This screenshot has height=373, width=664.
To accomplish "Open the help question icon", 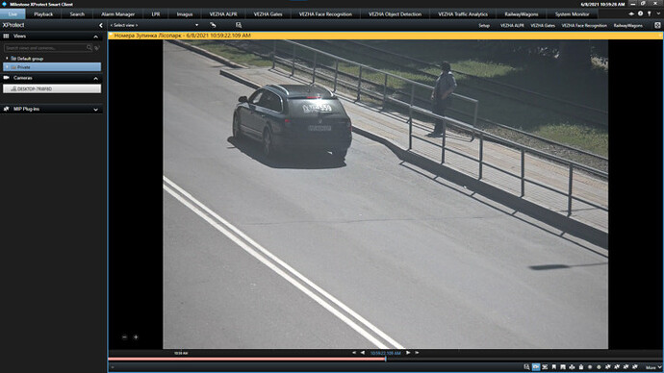I will point(640,14).
